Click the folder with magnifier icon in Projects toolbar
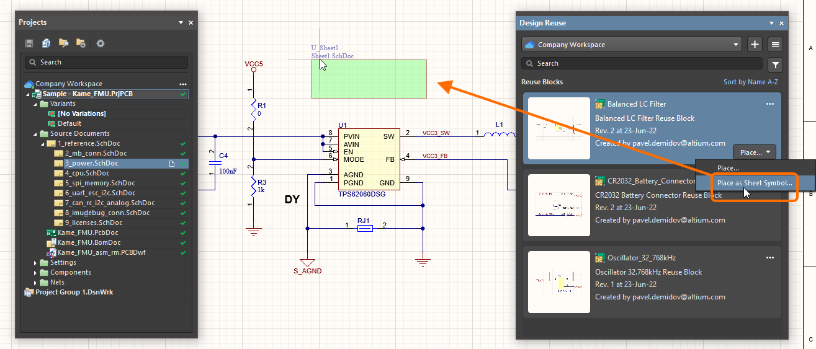 click(63, 43)
